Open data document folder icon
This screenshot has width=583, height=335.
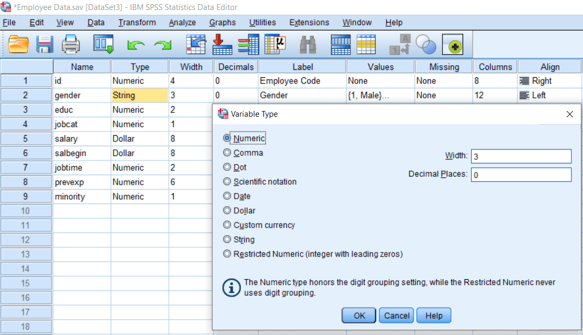coord(18,44)
